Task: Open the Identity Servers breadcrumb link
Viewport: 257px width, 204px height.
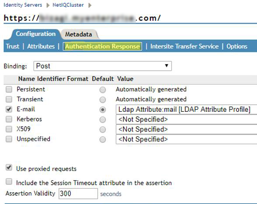Action: [x=23, y=5]
